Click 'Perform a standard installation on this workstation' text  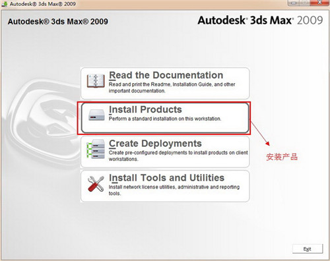pos(165,119)
